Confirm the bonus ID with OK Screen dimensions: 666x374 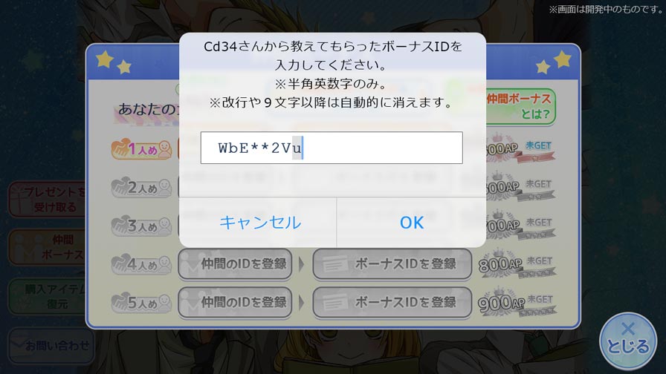pos(411,223)
